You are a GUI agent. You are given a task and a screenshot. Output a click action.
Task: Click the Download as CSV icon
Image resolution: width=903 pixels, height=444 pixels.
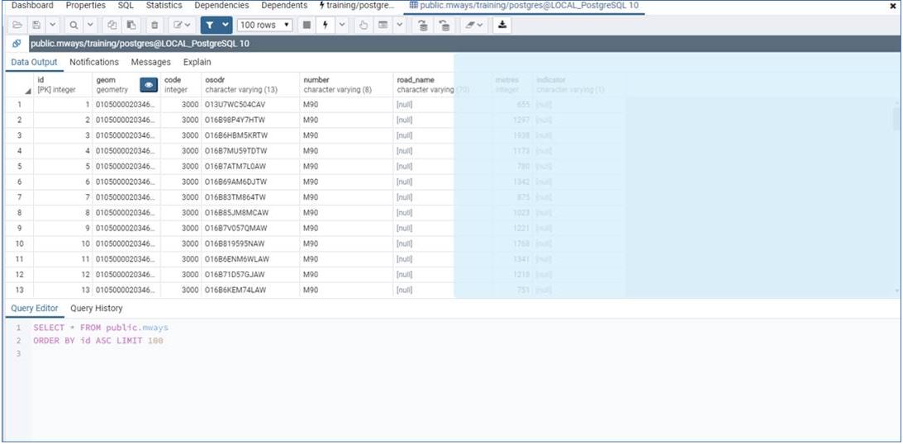tap(502, 25)
